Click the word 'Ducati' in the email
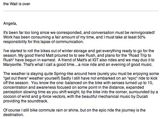The image size is (161, 119). pyautogui.click(x=142, y=97)
